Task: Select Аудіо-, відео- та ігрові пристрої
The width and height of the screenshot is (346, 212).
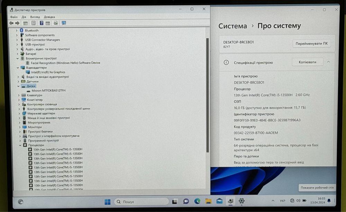Action: pyautogui.click(x=48, y=49)
